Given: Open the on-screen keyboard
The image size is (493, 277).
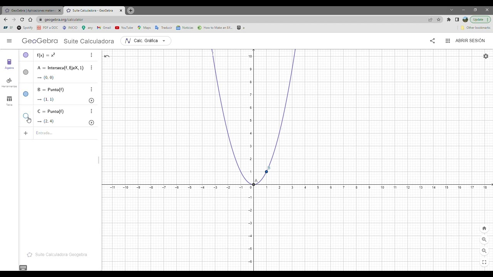Looking at the screenshot, I should (x=23, y=268).
